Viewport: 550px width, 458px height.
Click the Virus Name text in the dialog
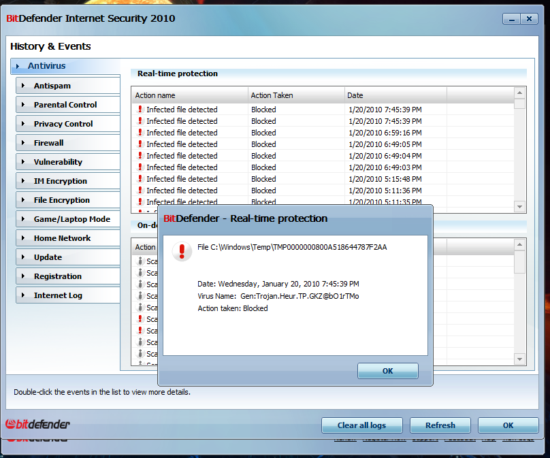point(278,296)
